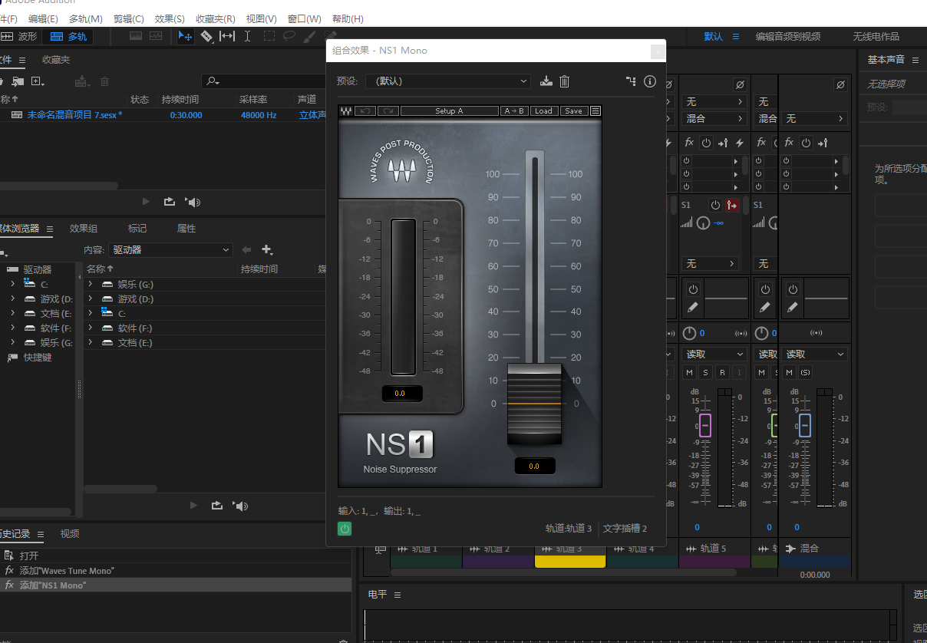Switch to Waveform editor view

(x=25, y=36)
